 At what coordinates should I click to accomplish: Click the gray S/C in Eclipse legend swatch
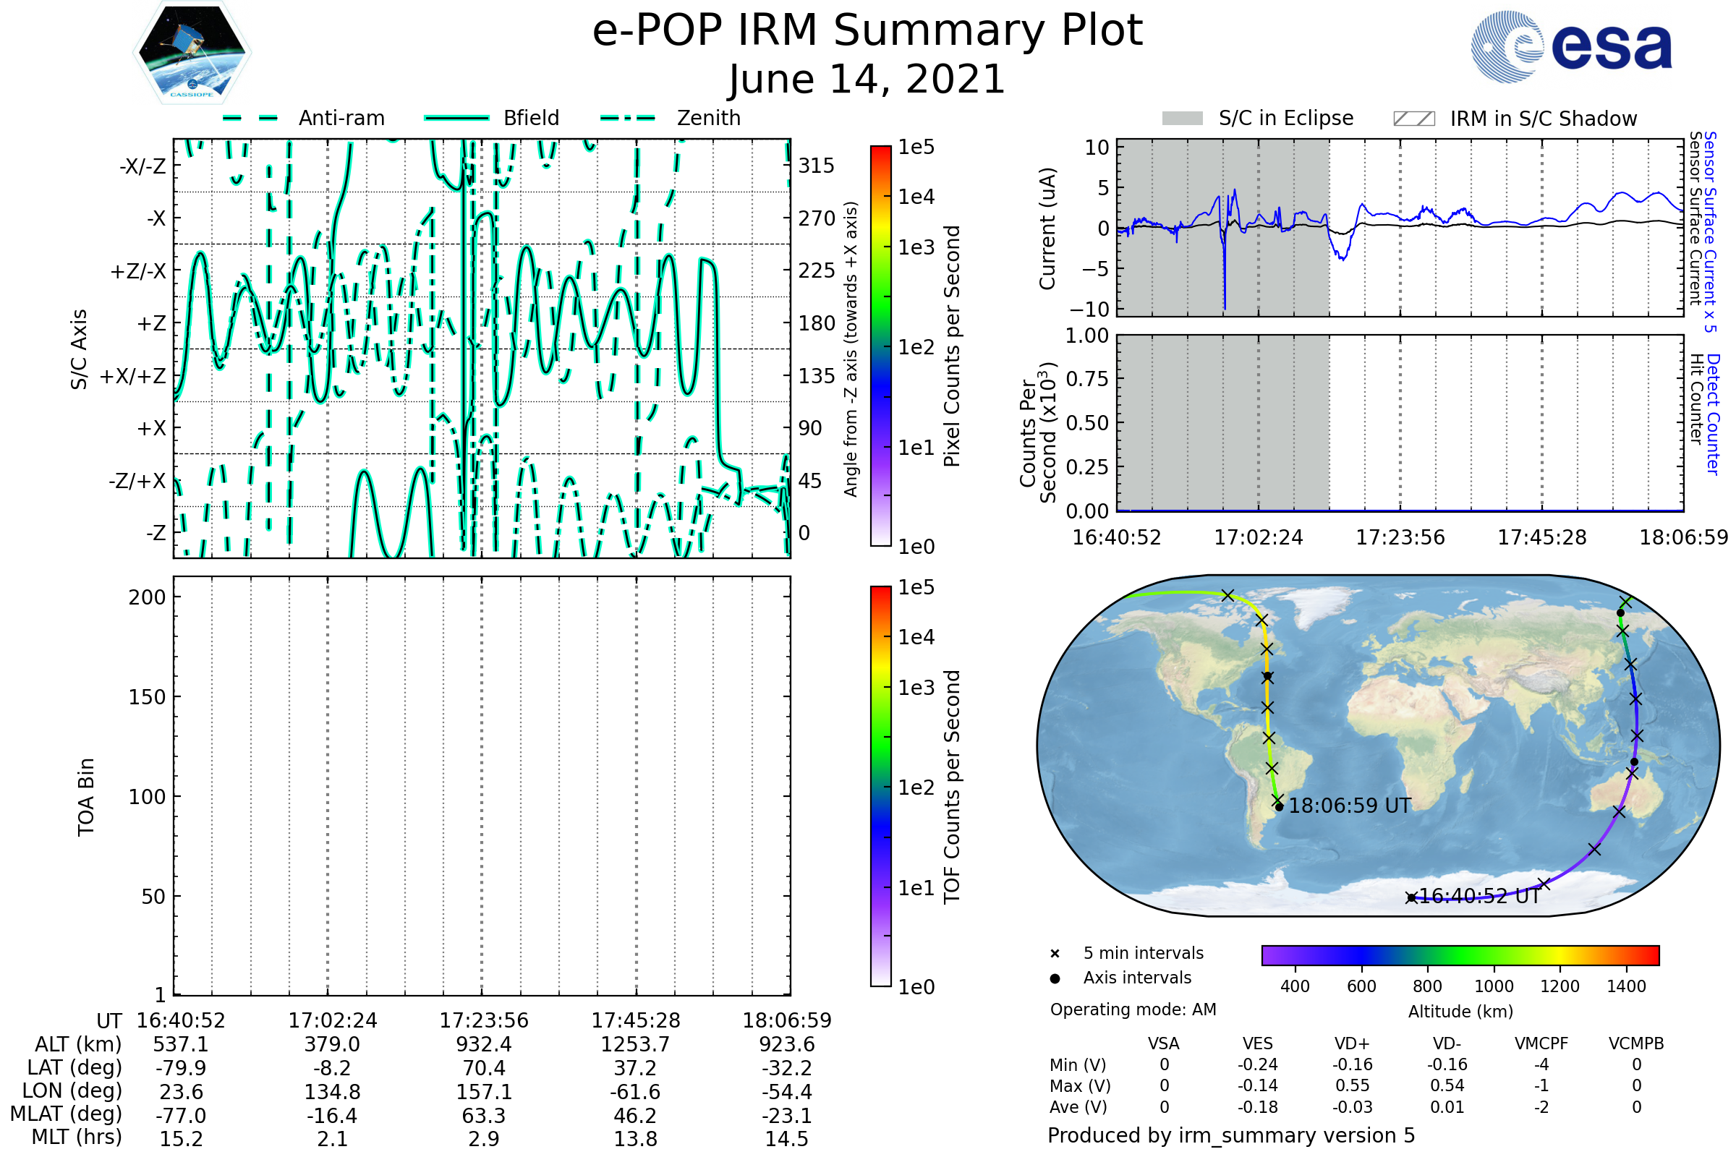[1182, 119]
